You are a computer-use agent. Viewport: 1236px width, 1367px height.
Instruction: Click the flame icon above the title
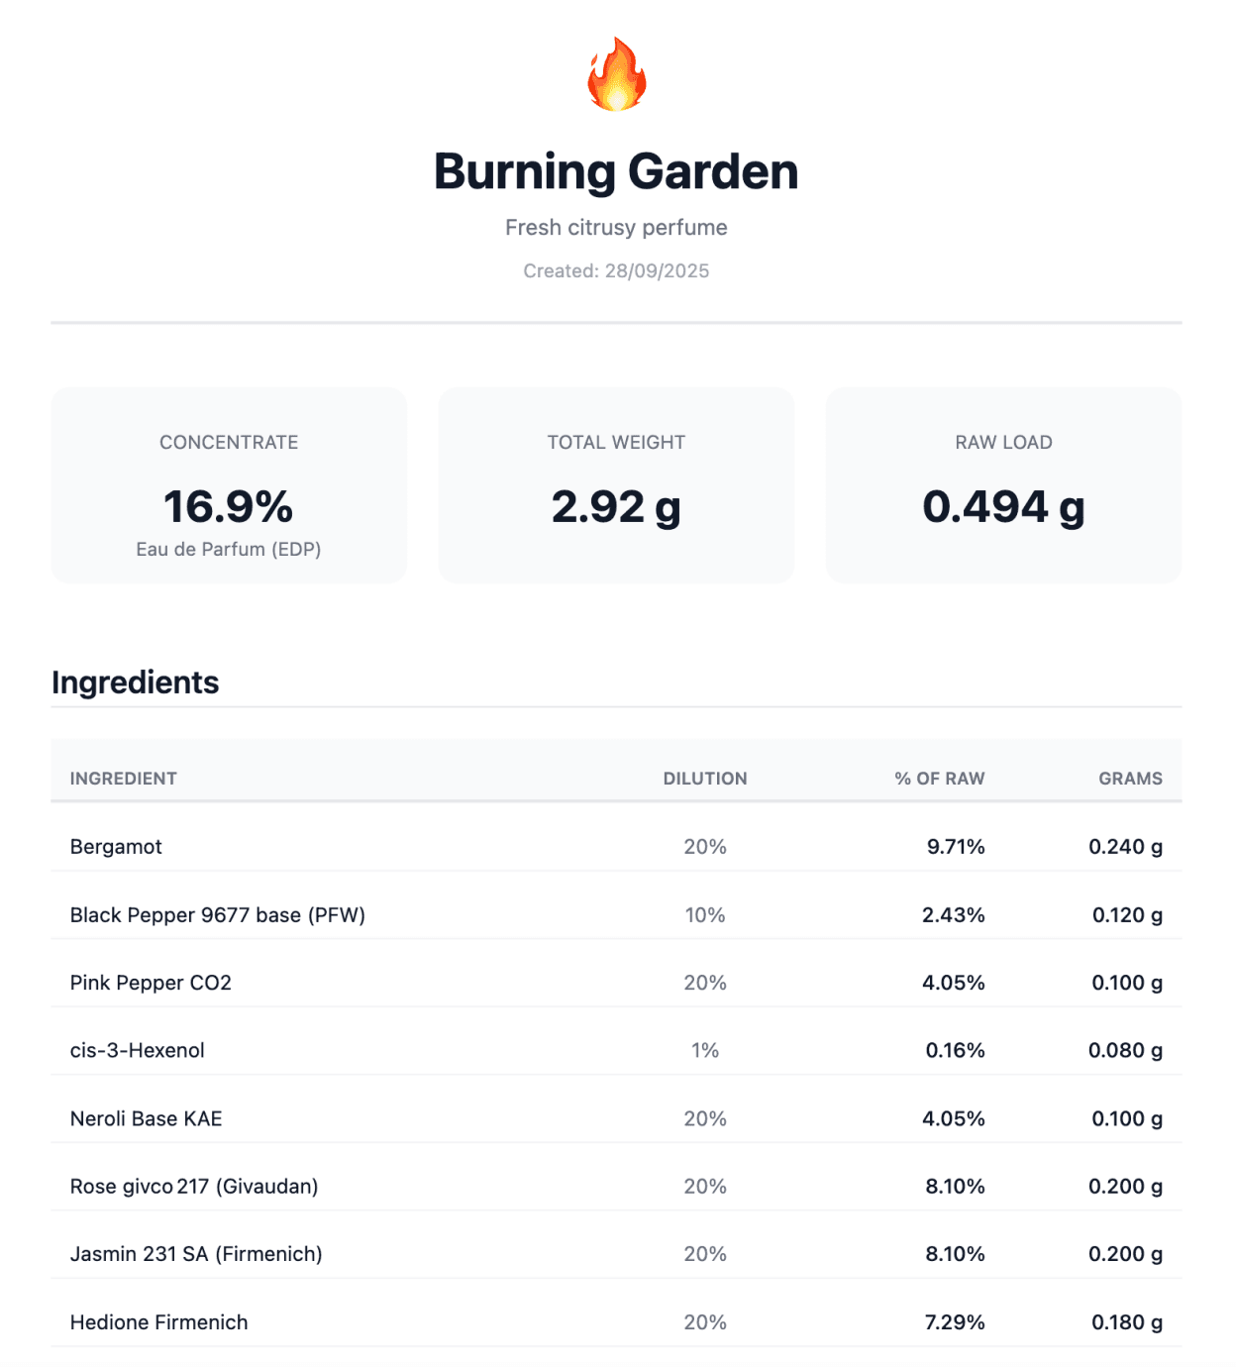point(616,74)
